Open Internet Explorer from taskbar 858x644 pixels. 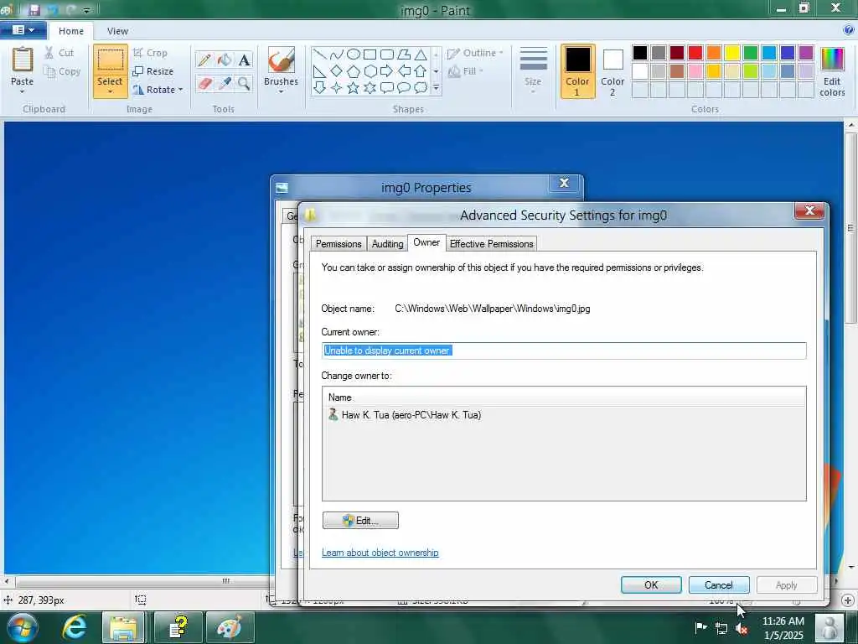pos(74,627)
